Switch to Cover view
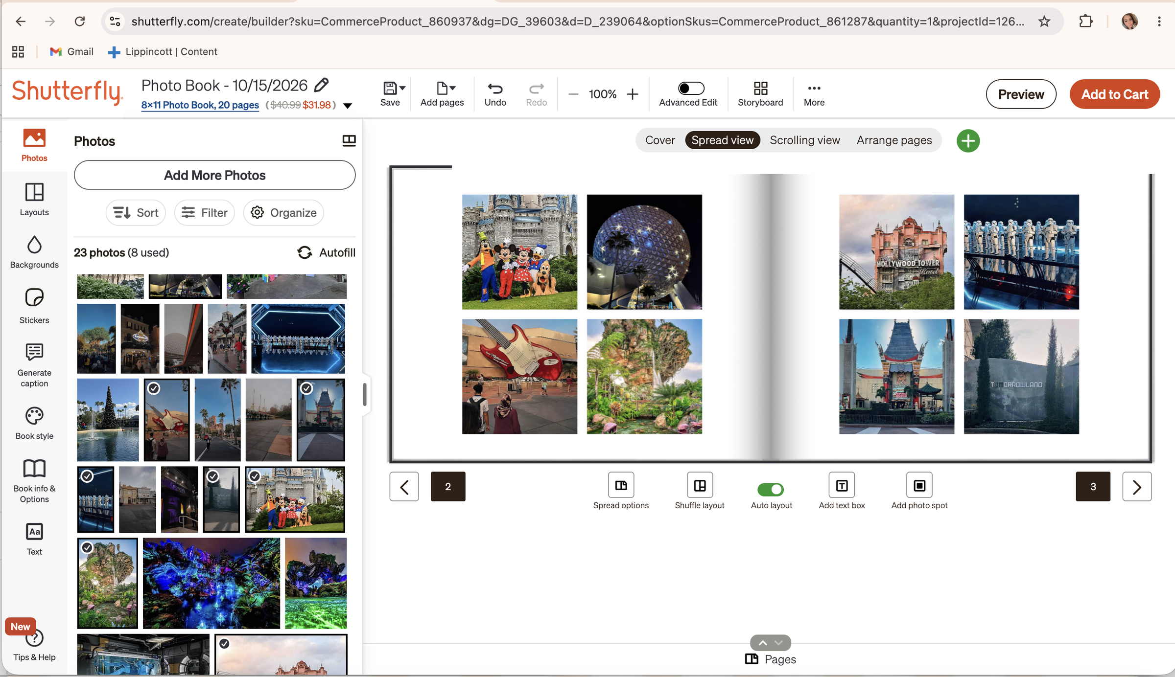 (659, 140)
